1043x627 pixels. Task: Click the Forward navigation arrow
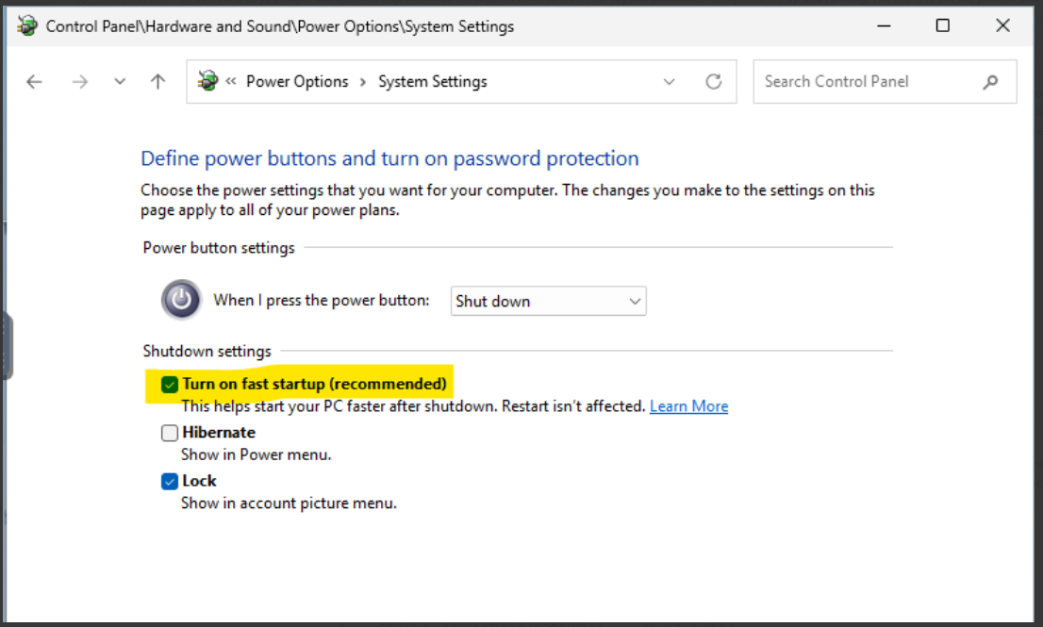(x=83, y=82)
